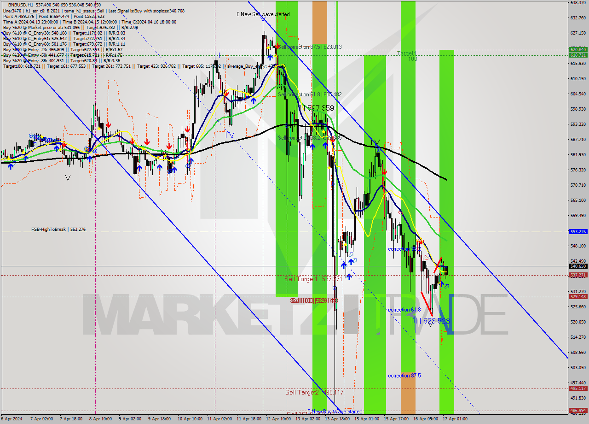Select the 'Sell correction 87.5 | 623.013' label
Image resolution: width=589 pixels, height=424 pixels.
(x=311, y=47)
